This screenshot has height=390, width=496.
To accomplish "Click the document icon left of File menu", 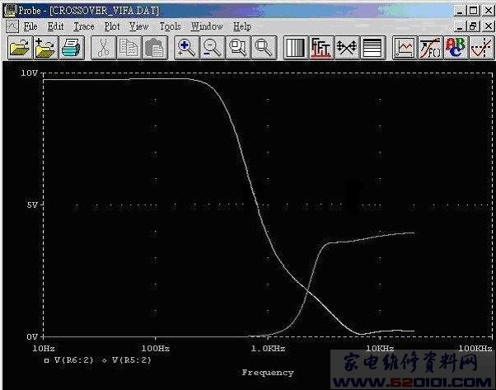I will click(x=12, y=26).
